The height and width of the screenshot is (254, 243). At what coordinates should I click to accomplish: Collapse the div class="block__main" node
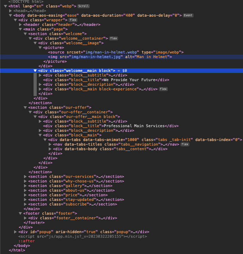40,135
